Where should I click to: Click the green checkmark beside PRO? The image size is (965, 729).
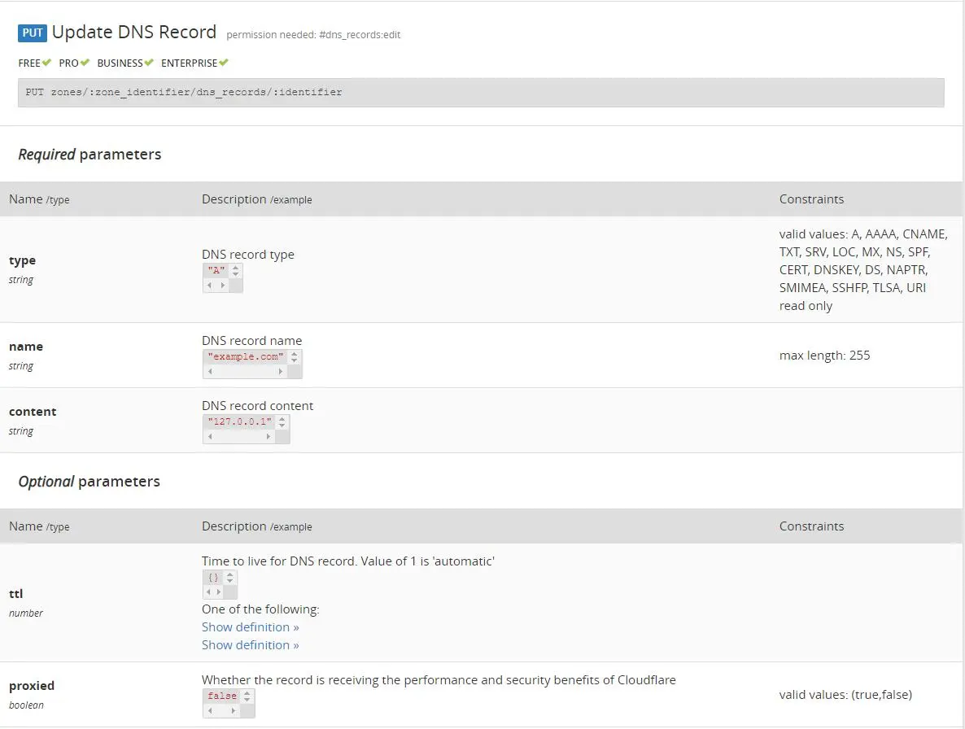pyautogui.click(x=85, y=63)
